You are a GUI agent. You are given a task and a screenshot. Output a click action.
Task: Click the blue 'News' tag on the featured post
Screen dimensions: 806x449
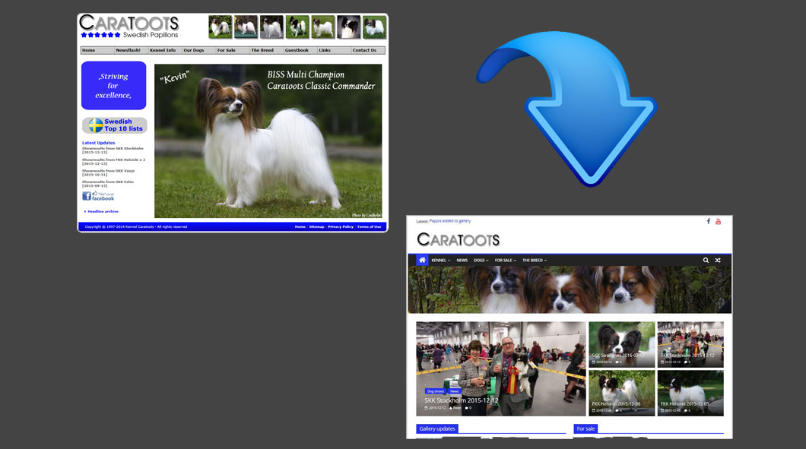tap(455, 391)
